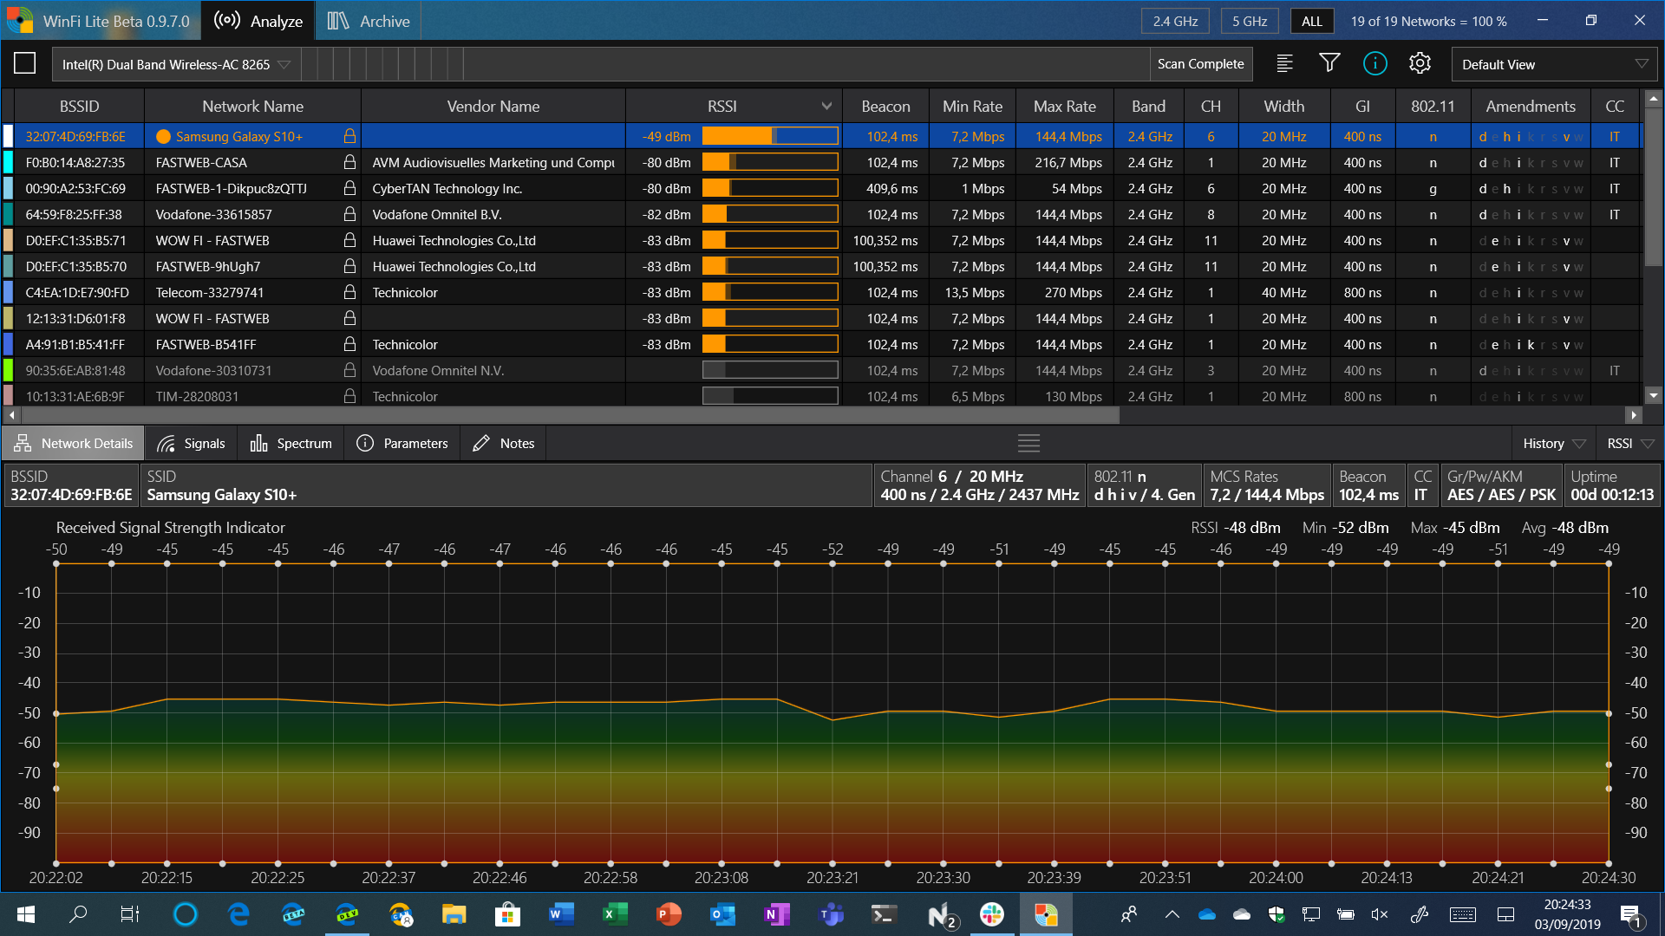Open Outlook from taskbar
This screenshot has height=936, width=1665.
[x=722, y=914]
